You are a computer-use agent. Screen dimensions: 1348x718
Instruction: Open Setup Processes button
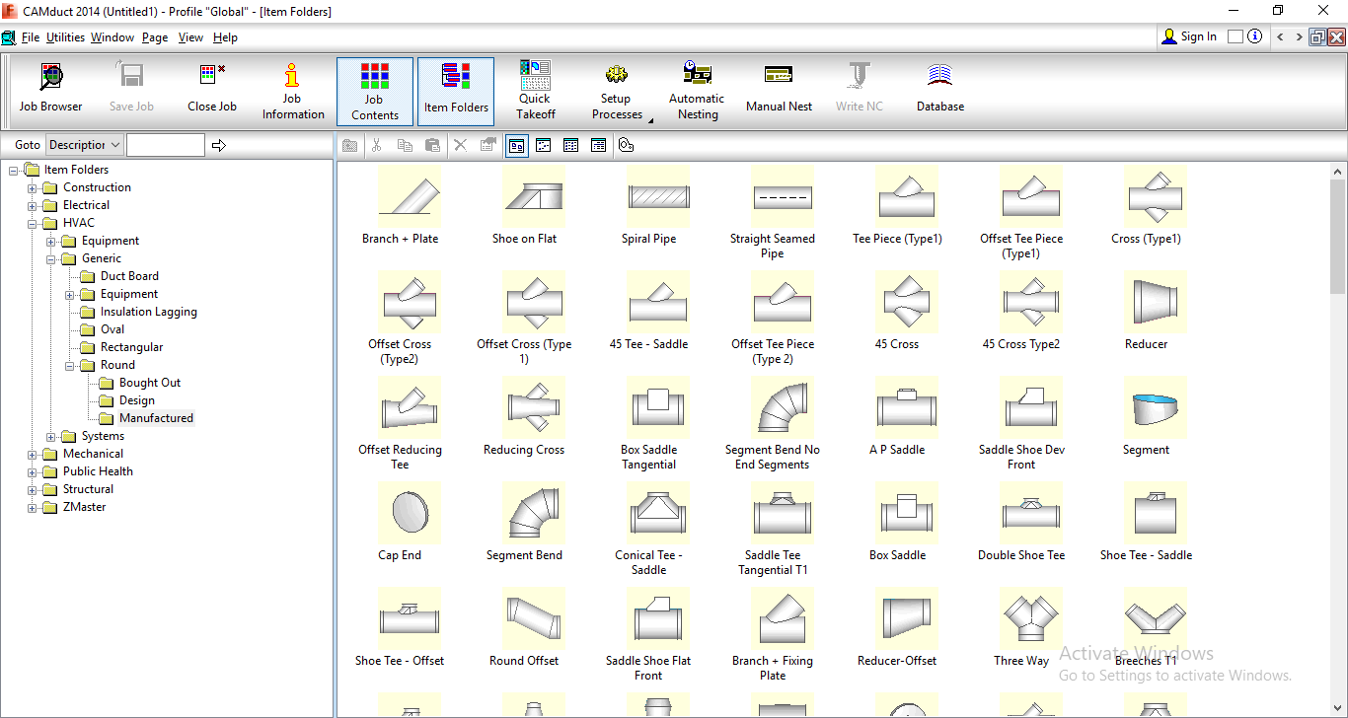[617, 91]
